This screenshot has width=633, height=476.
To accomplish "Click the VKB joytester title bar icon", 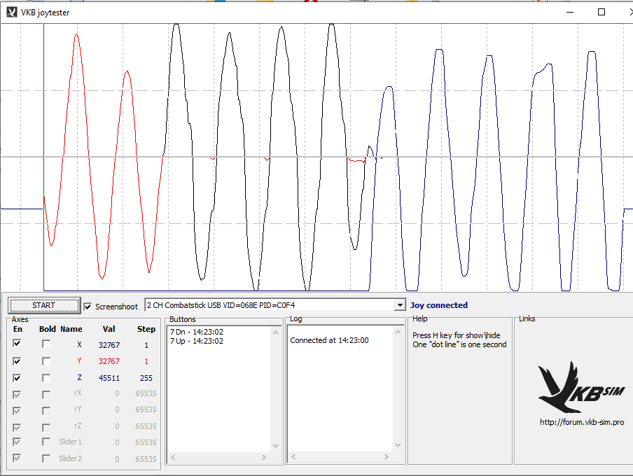I will (12, 12).
